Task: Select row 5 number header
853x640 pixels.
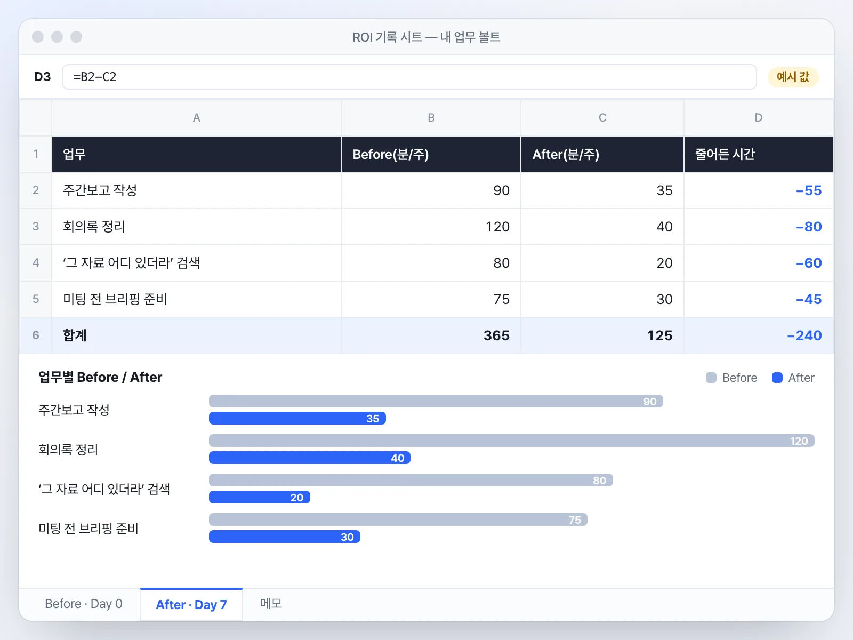Action: (x=36, y=299)
